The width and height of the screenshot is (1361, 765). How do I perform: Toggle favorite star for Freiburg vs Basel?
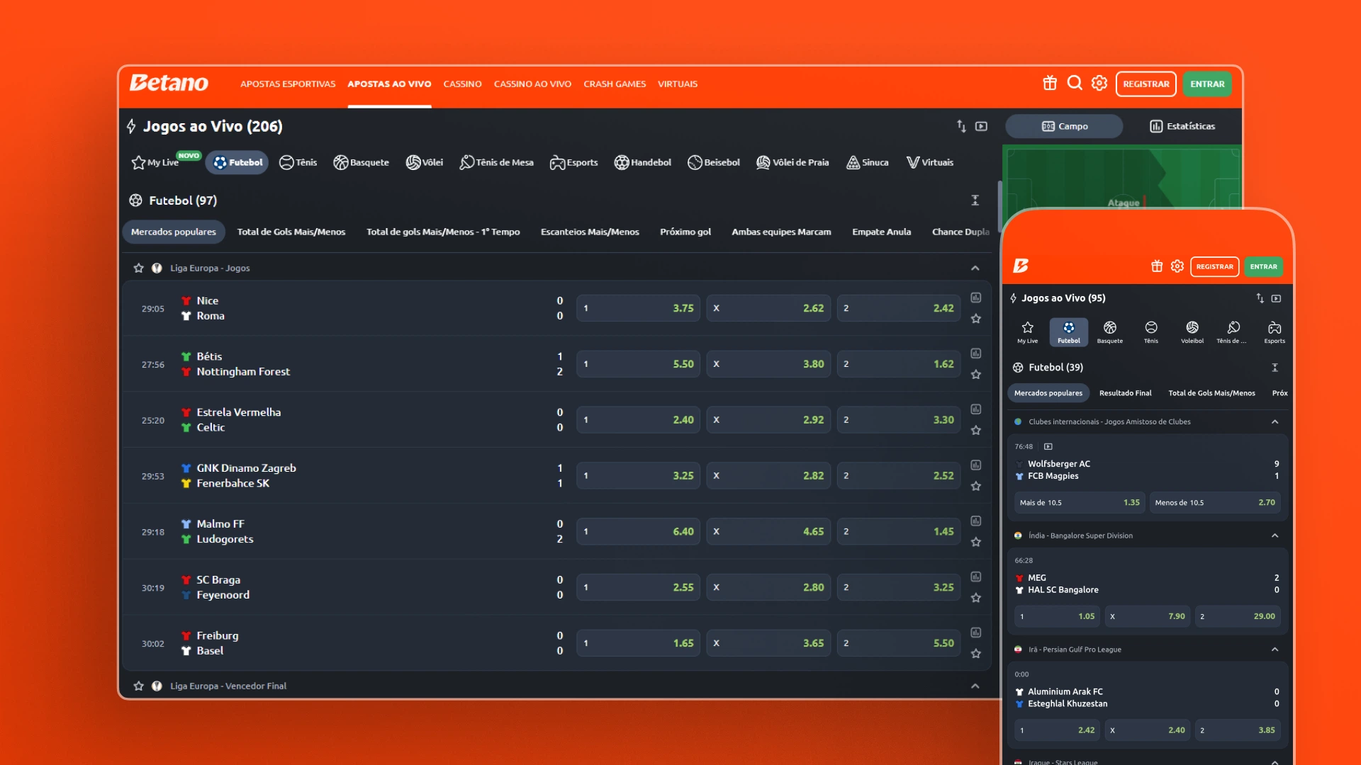click(x=976, y=654)
